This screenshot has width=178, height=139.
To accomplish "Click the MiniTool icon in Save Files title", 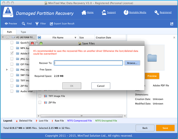I will click(80, 43).
